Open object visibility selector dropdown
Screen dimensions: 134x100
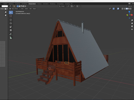coord(110,9)
